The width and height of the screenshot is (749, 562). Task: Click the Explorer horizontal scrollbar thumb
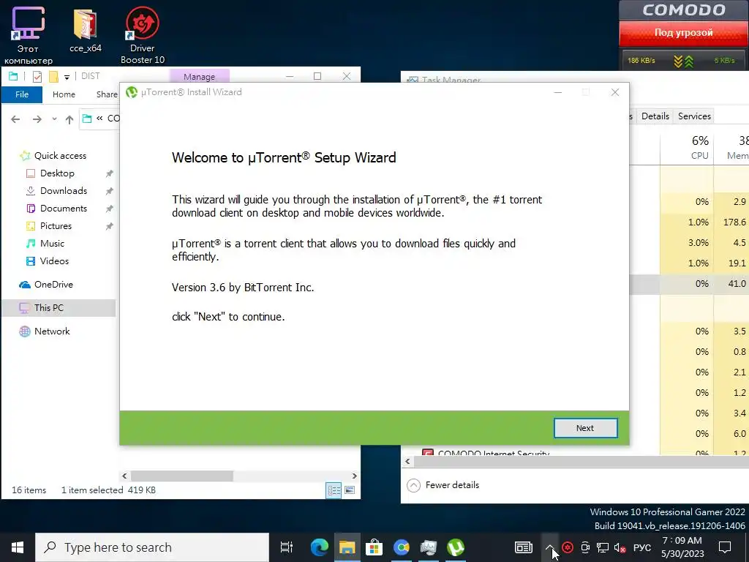(x=182, y=476)
